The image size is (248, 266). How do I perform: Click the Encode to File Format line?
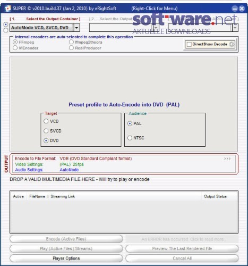pyautogui.click(x=73, y=159)
